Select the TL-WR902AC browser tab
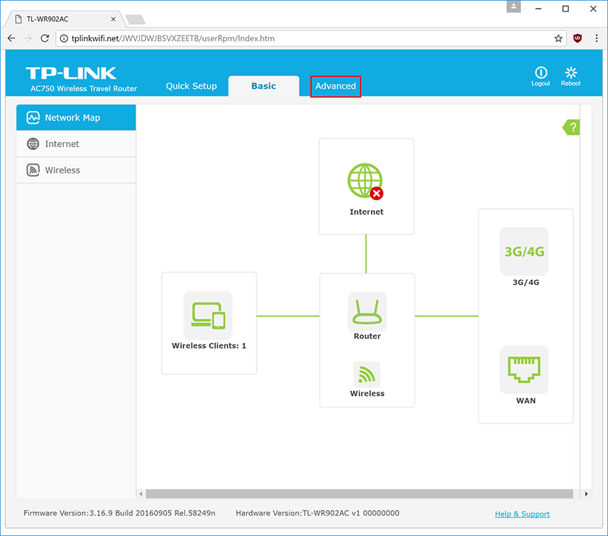The width and height of the screenshot is (608, 536). (64, 19)
